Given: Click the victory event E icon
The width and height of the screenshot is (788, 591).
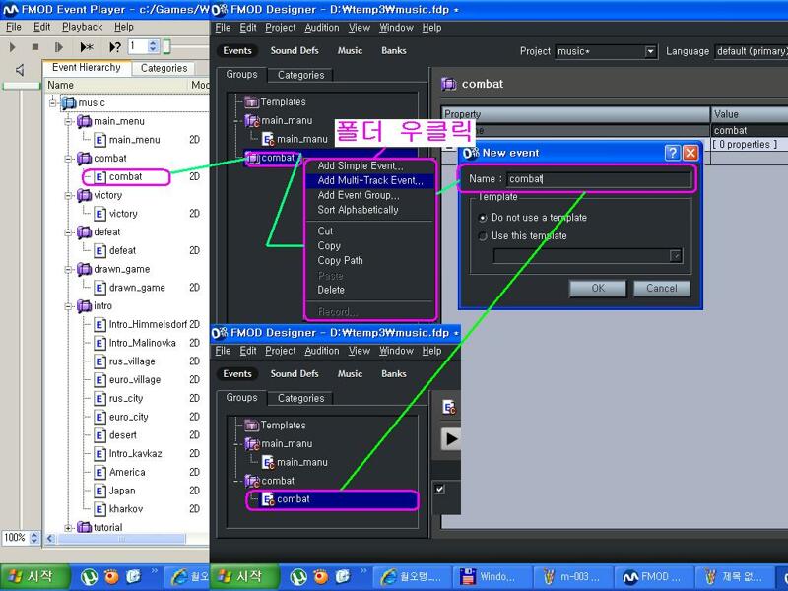Looking at the screenshot, I should pos(100,214).
